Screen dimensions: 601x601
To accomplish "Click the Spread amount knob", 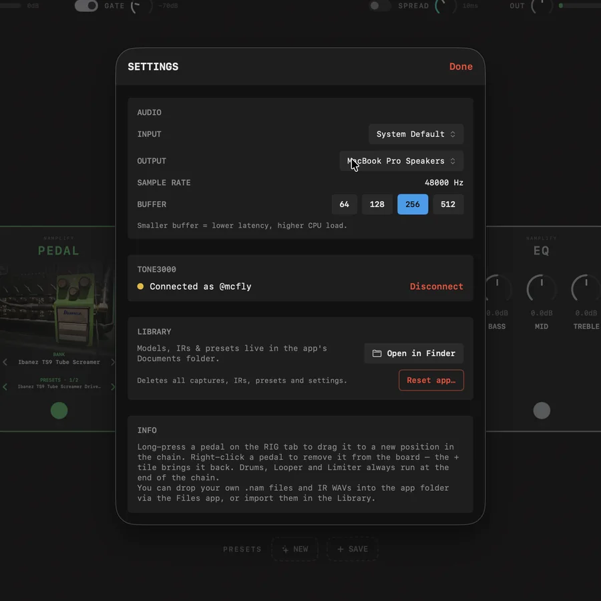I will click(445, 5).
